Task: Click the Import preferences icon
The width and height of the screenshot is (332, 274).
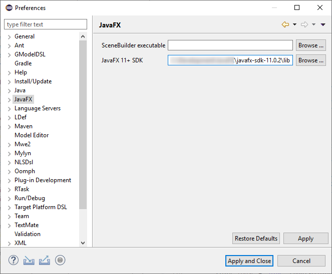Action: 29,261
